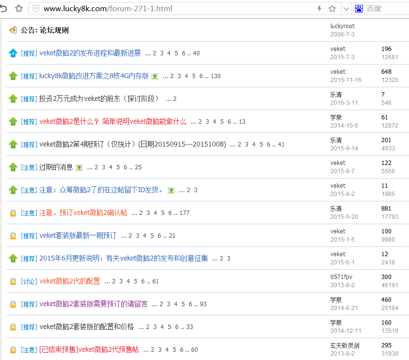Click image attachment icon on lucky8k微脑改进方案 row
This screenshot has width=409, height=360.
[x=155, y=77]
